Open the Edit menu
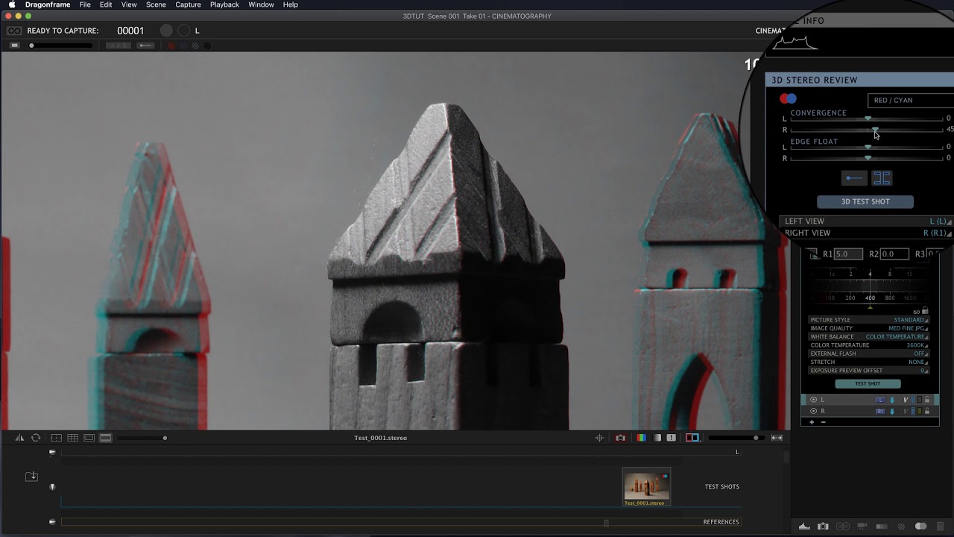The width and height of the screenshot is (954, 537). click(106, 4)
